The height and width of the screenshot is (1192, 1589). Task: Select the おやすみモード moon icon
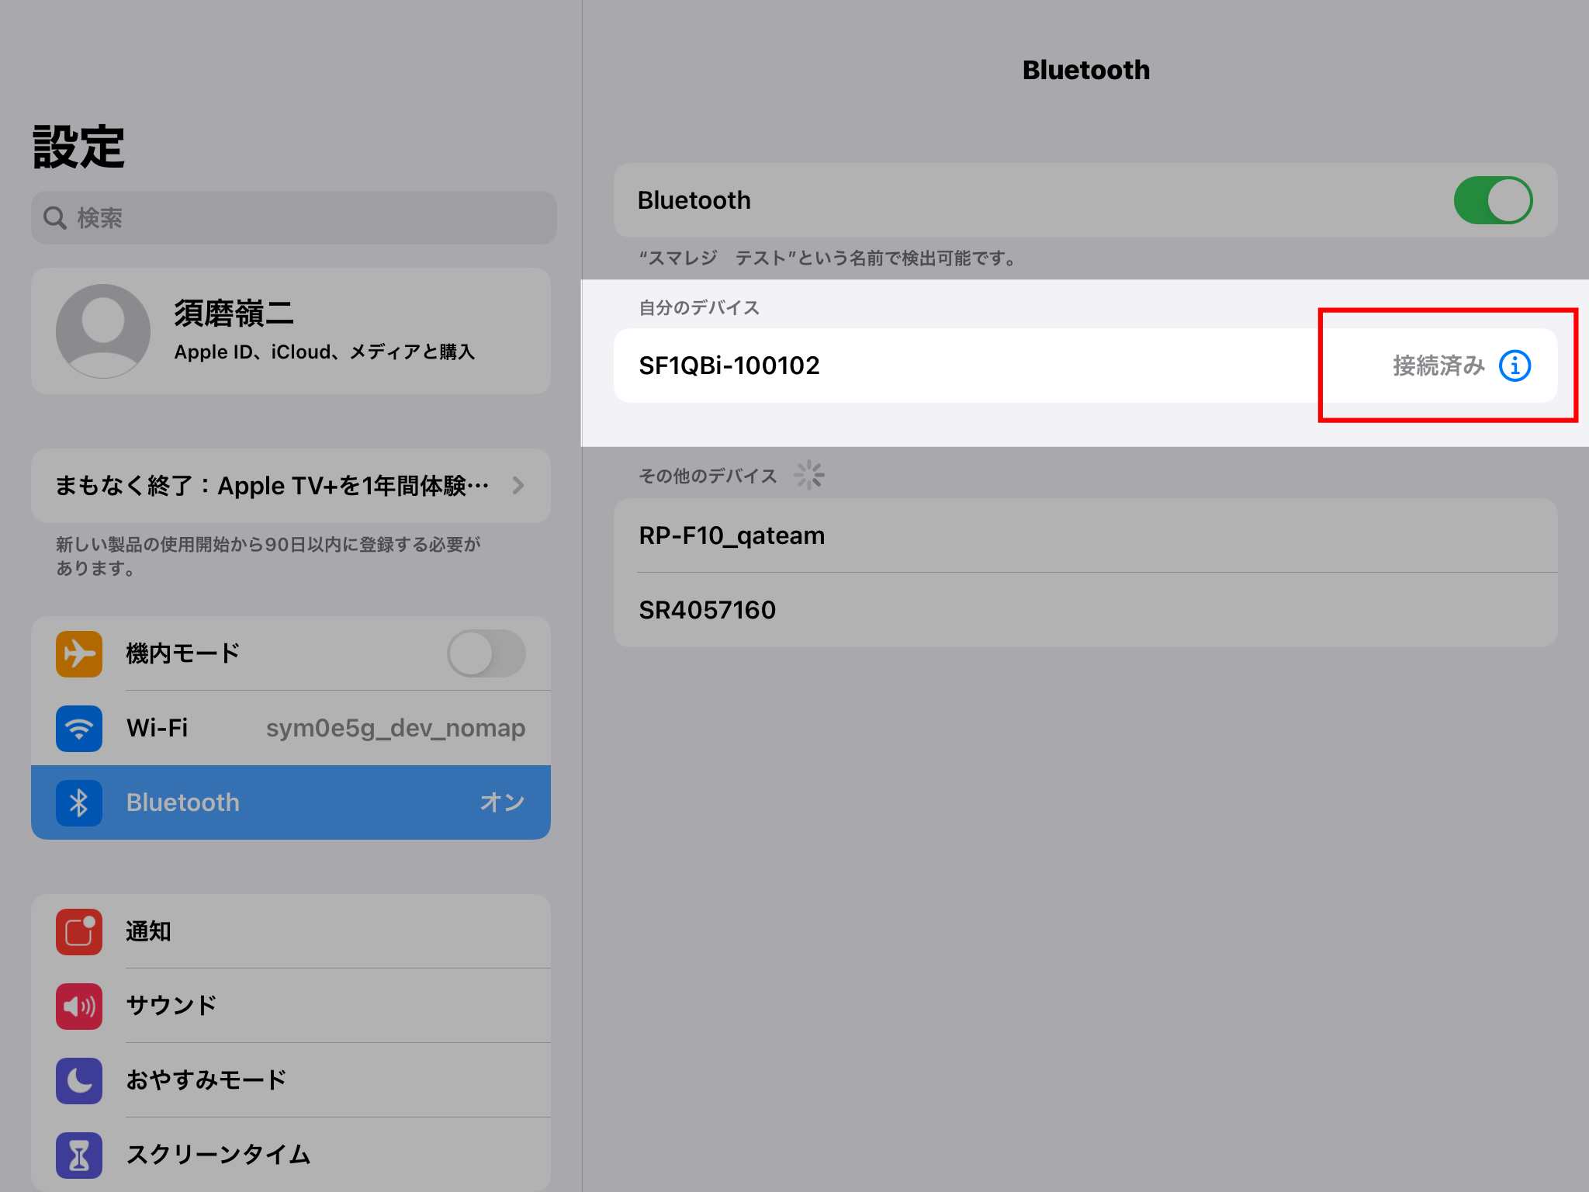tap(78, 1080)
